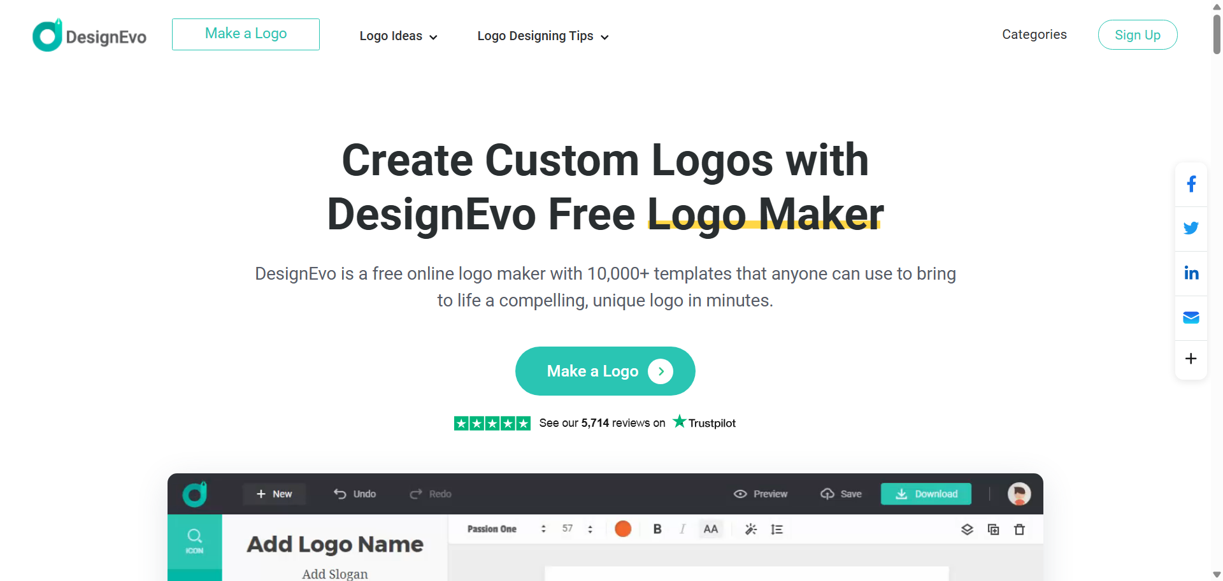Click the DesignEvo logo in the header
Image resolution: width=1223 pixels, height=581 pixels.
(x=90, y=35)
